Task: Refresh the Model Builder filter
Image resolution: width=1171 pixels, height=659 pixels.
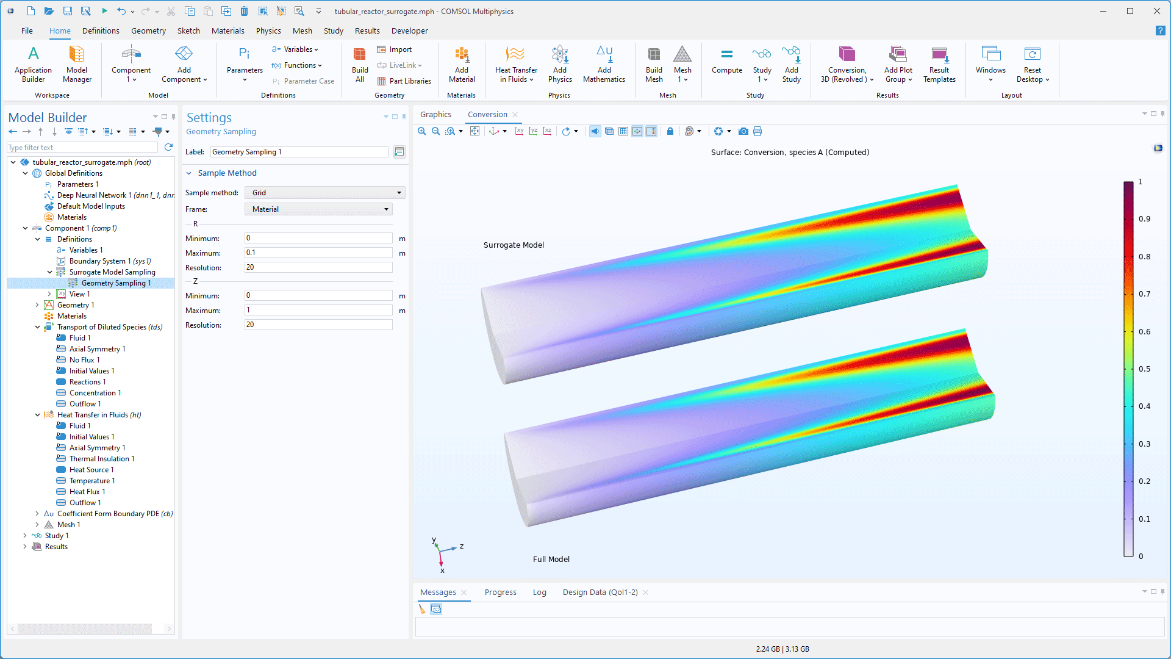Action: tap(168, 147)
